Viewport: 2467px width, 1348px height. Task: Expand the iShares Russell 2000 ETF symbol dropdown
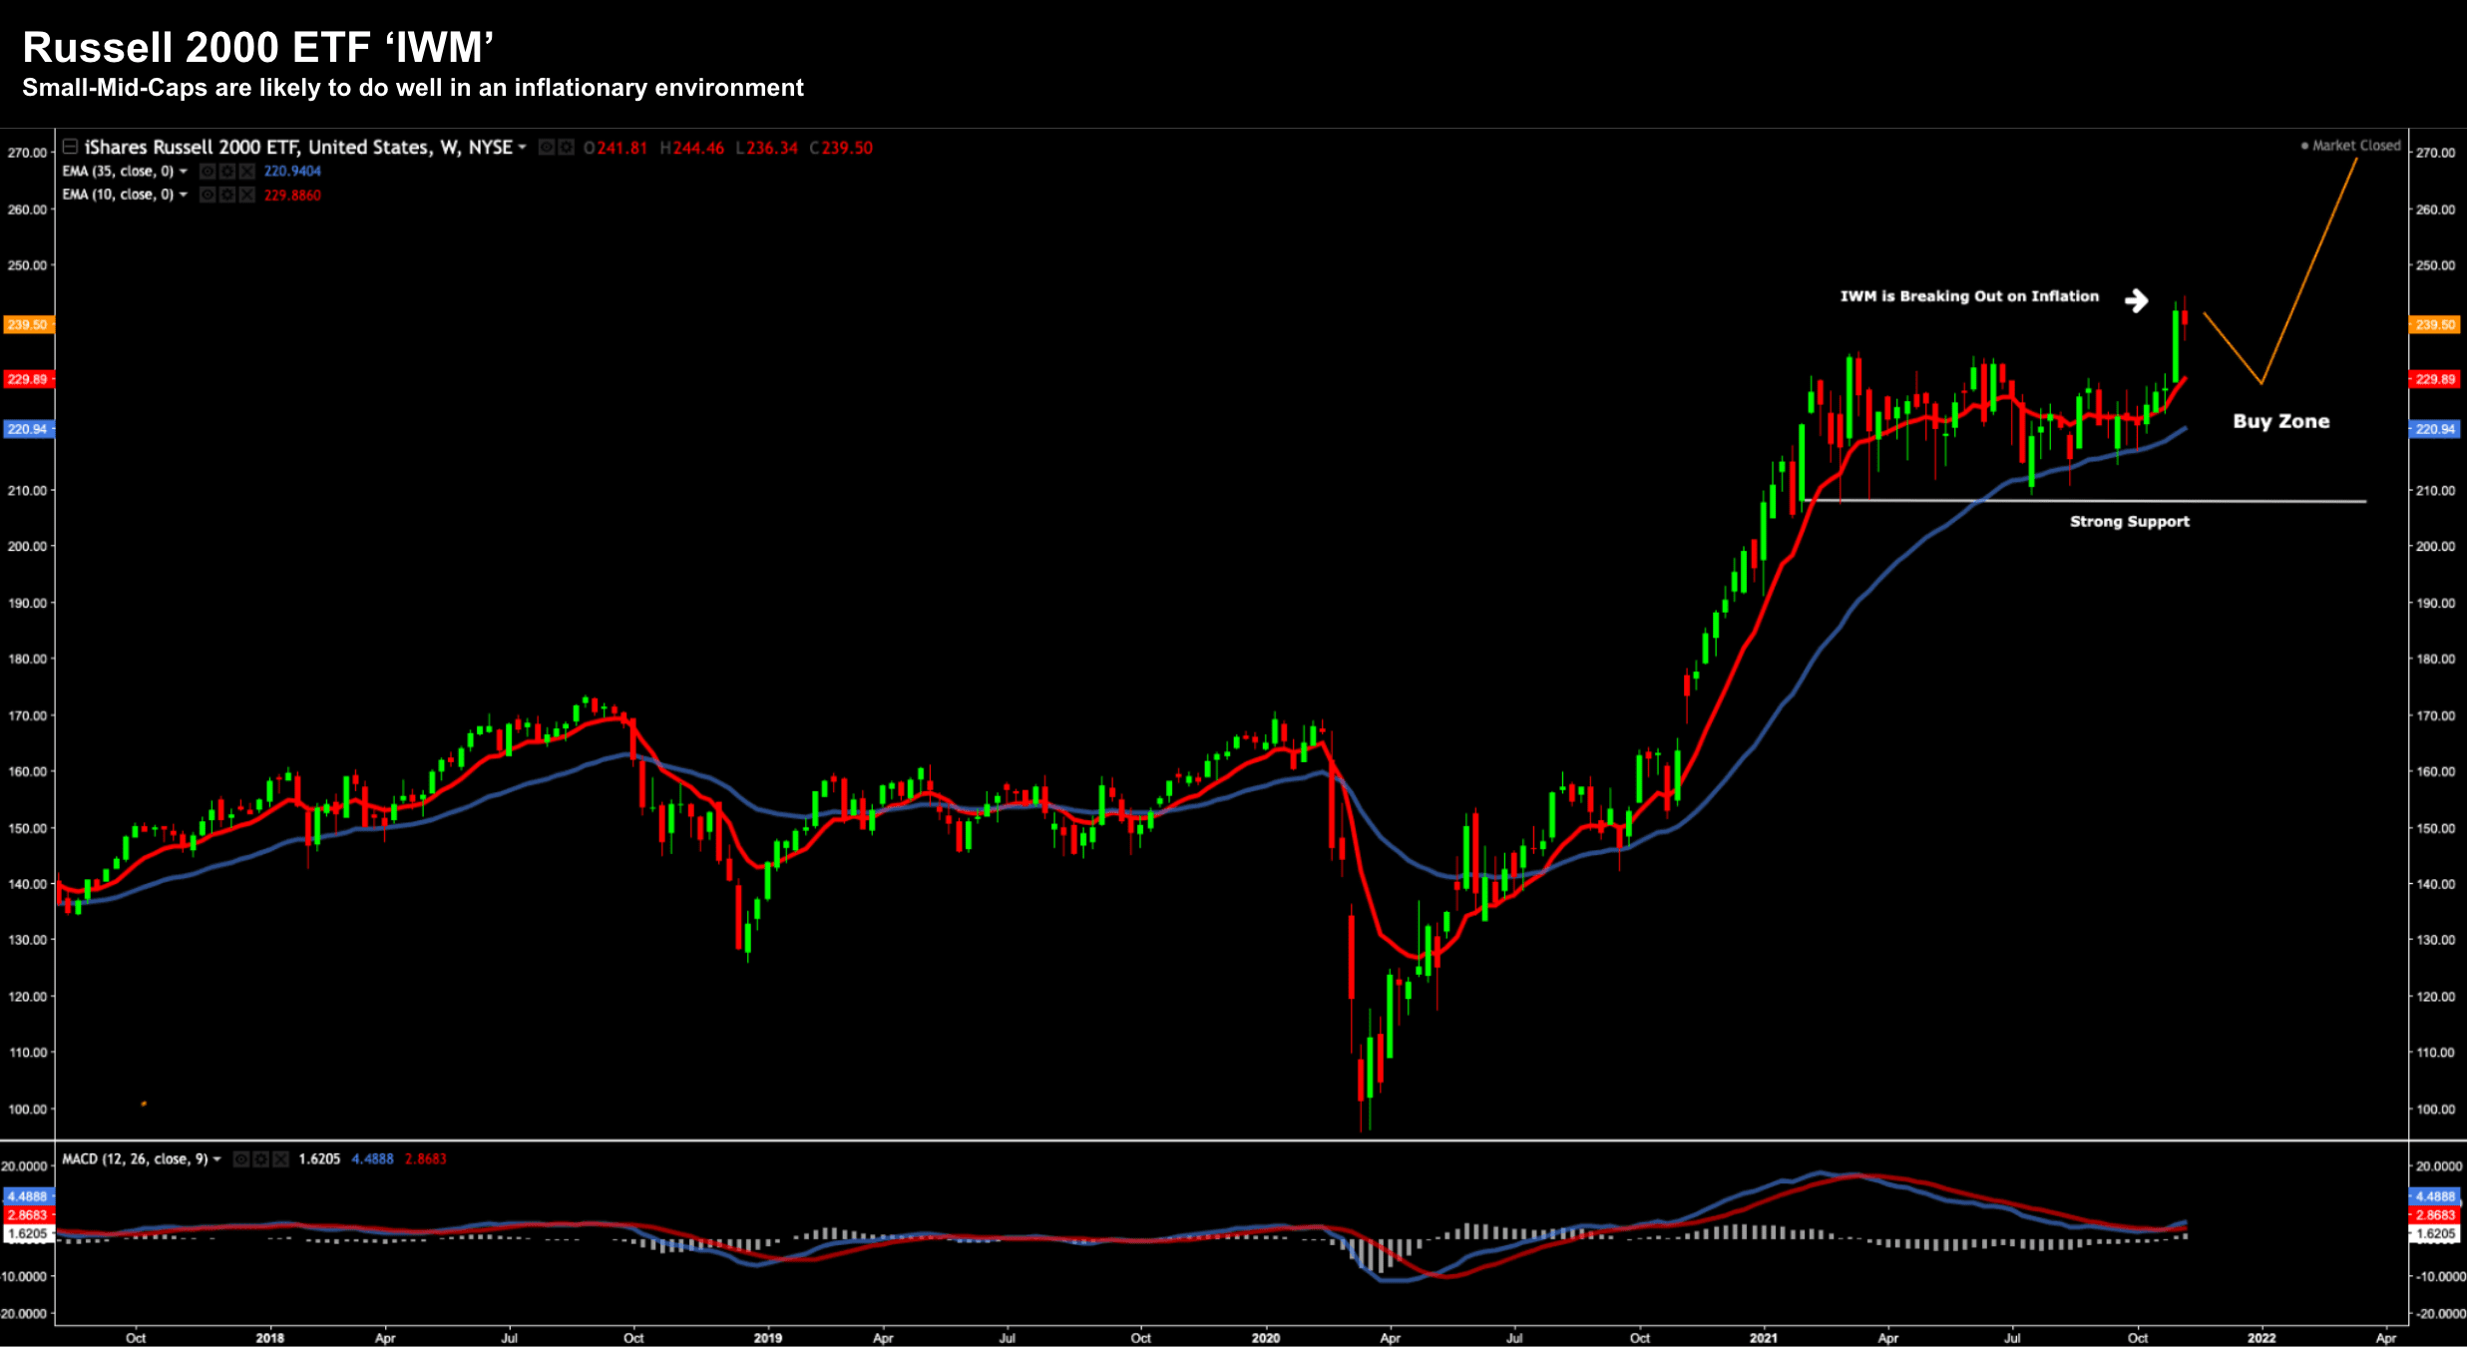click(522, 148)
